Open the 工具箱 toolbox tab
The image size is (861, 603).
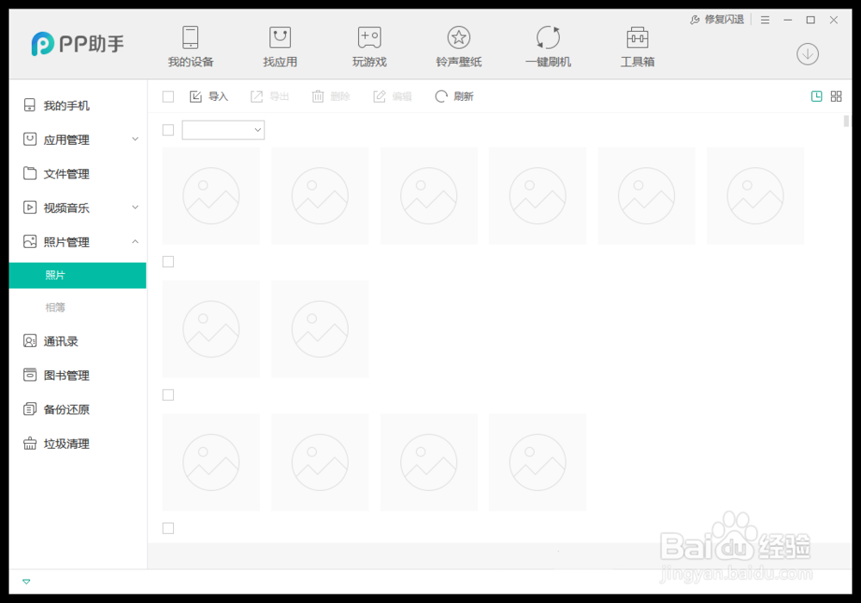click(637, 47)
